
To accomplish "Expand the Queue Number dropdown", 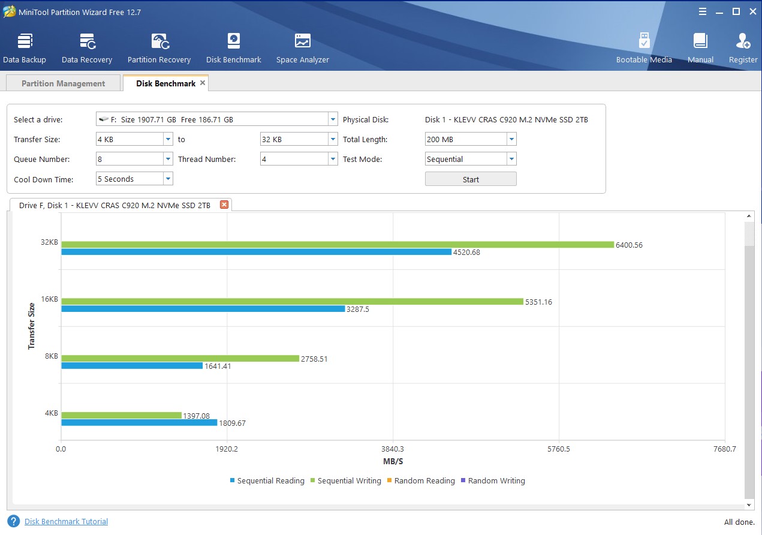I will (x=168, y=159).
